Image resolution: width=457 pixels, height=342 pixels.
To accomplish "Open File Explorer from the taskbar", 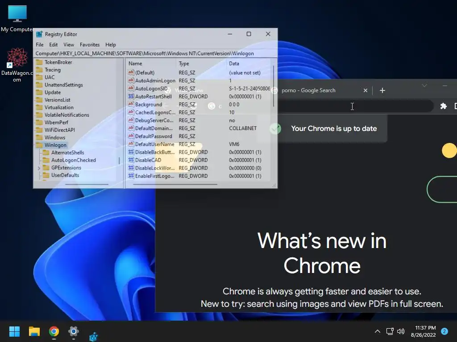I will [34, 331].
